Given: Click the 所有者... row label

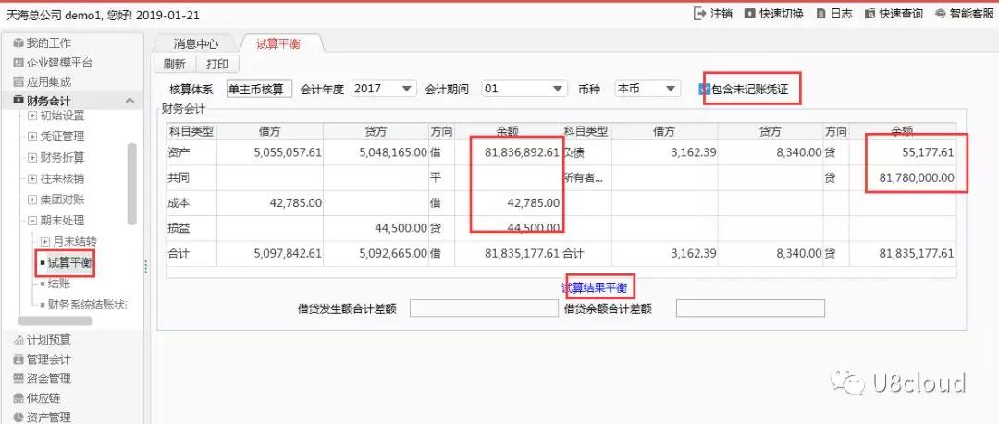Looking at the screenshot, I should 583,178.
